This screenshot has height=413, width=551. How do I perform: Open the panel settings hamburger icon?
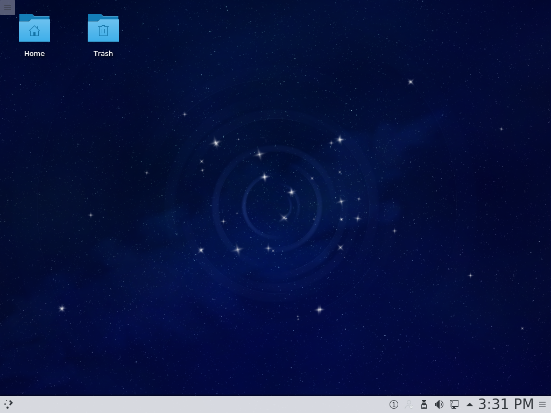pos(542,404)
